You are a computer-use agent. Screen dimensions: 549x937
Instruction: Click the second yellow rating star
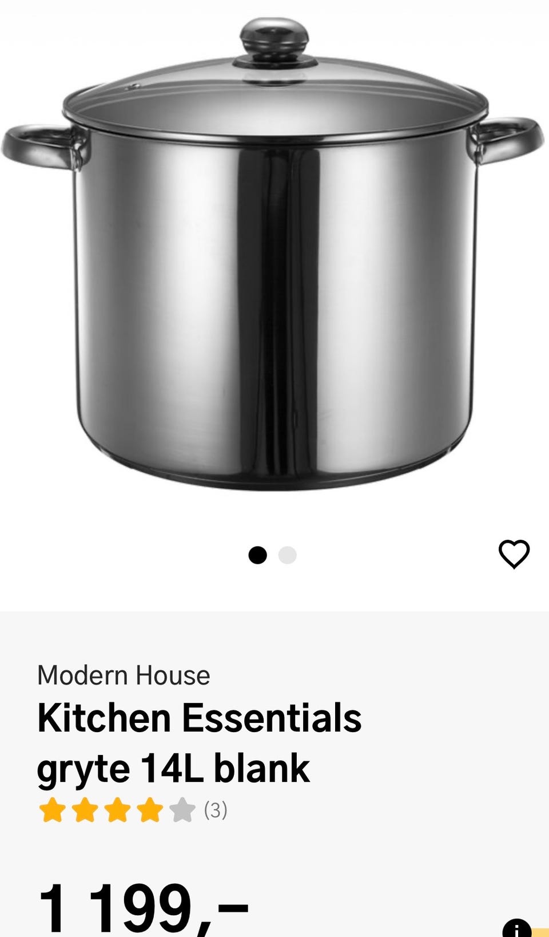coord(85,810)
